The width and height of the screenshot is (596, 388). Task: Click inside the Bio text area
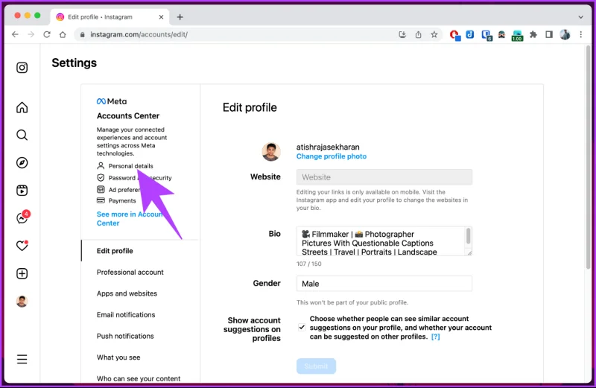pyautogui.click(x=381, y=241)
